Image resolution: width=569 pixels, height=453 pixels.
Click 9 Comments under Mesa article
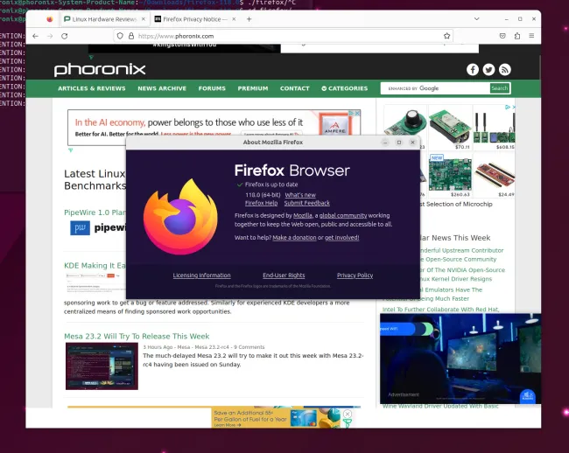coord(249,347)
